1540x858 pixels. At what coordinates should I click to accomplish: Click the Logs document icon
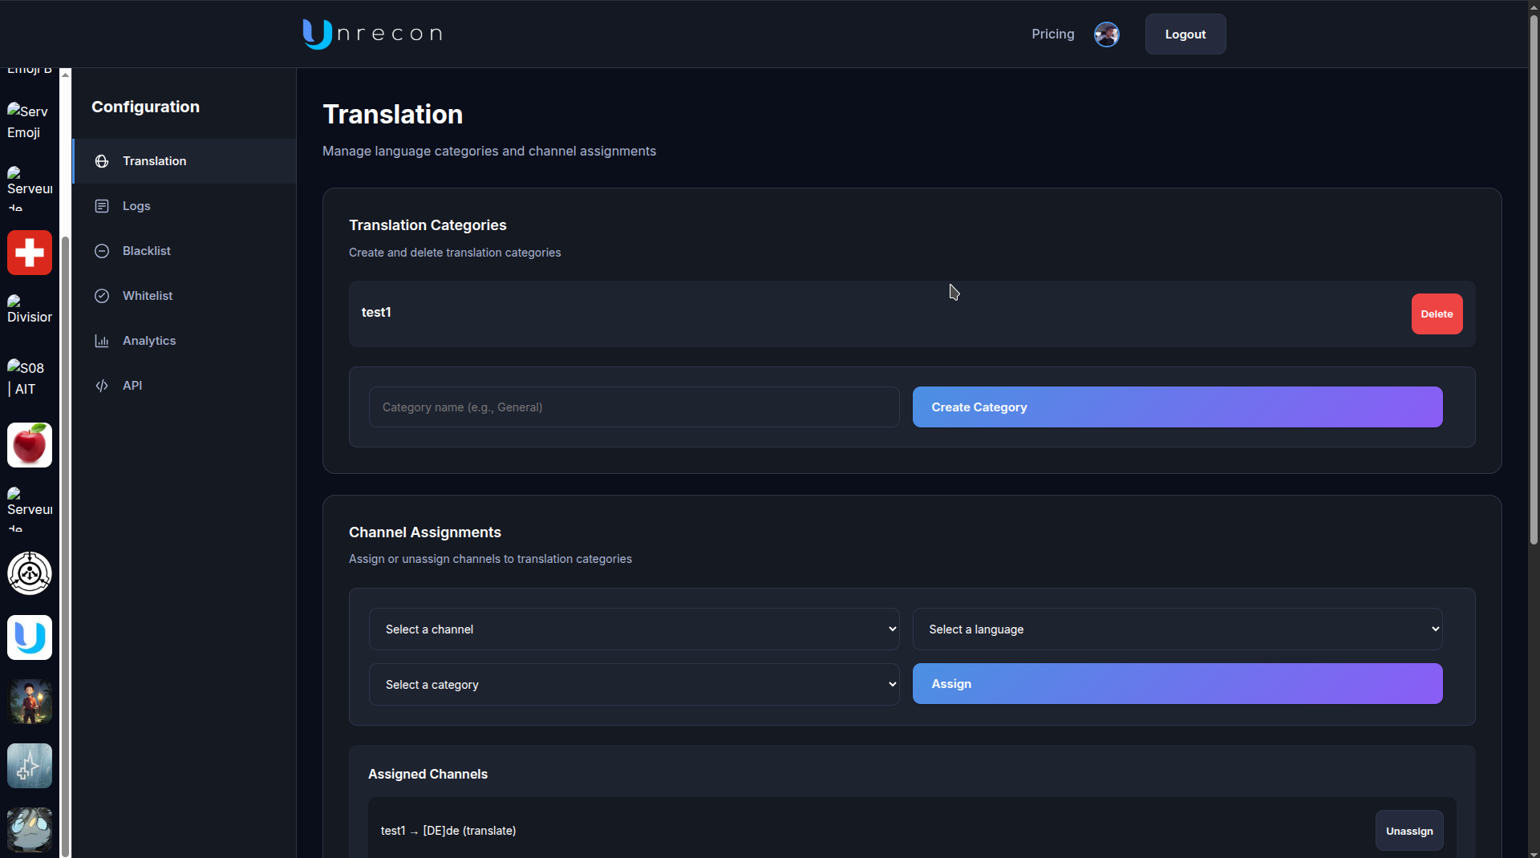pos(102,206)
